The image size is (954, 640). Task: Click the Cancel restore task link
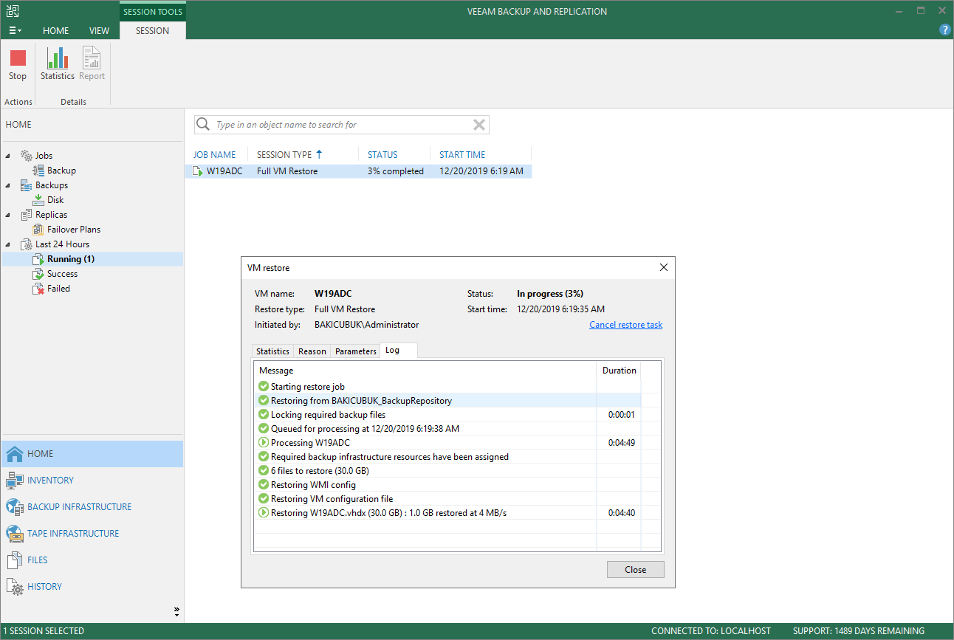click(x=626, y=325)
